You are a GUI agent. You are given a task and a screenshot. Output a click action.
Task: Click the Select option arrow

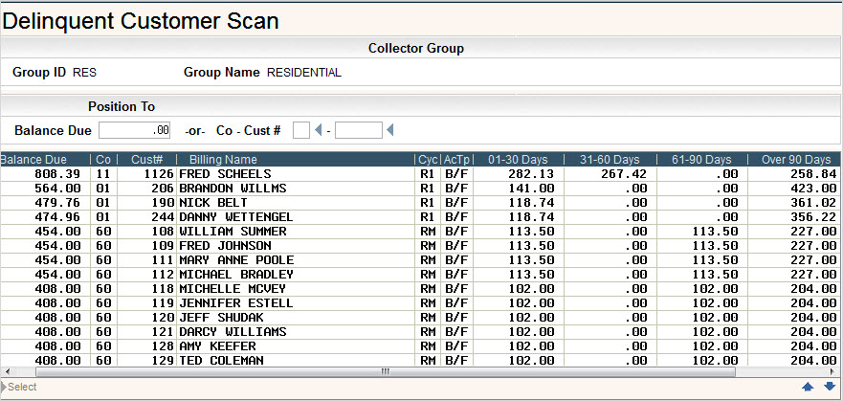click(4, 387)
